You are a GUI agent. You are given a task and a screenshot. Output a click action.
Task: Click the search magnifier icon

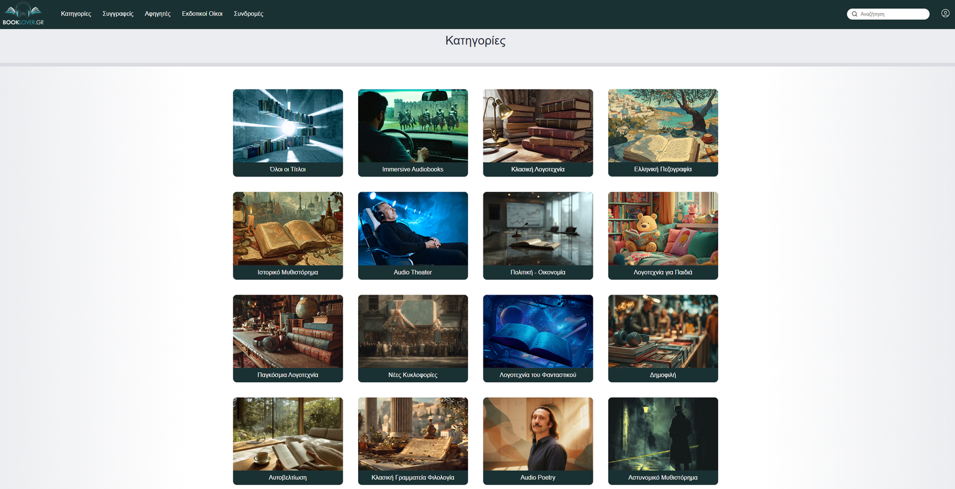point(855,14)
